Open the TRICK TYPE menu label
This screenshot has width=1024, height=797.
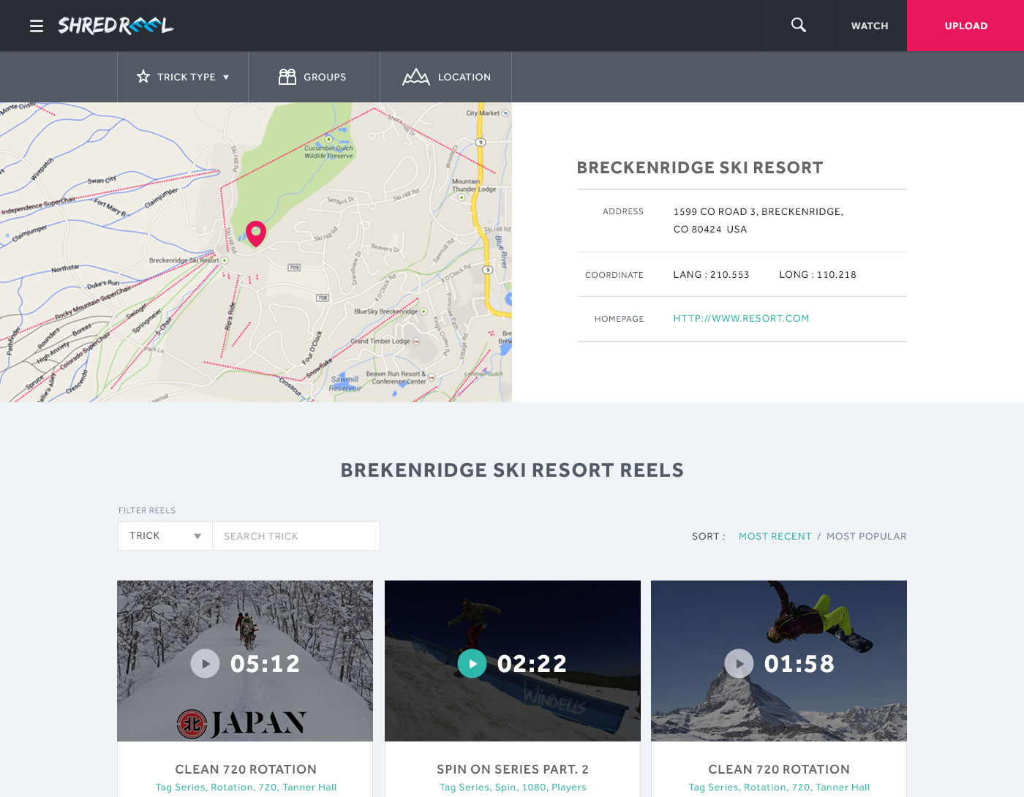point(187,77)
